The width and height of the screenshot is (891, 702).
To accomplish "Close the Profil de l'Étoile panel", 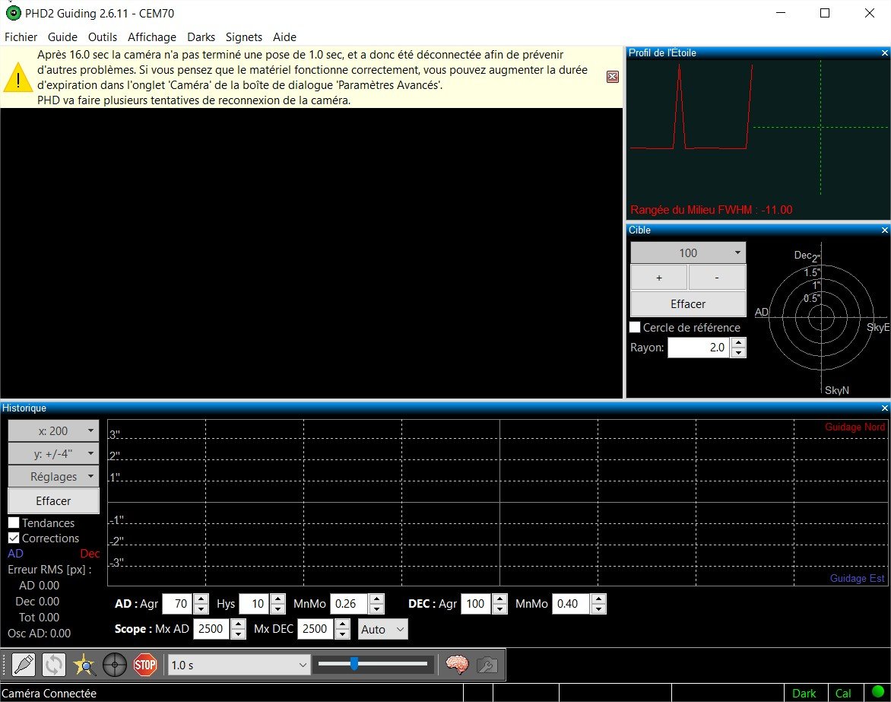I will click(x=884, y=53).
